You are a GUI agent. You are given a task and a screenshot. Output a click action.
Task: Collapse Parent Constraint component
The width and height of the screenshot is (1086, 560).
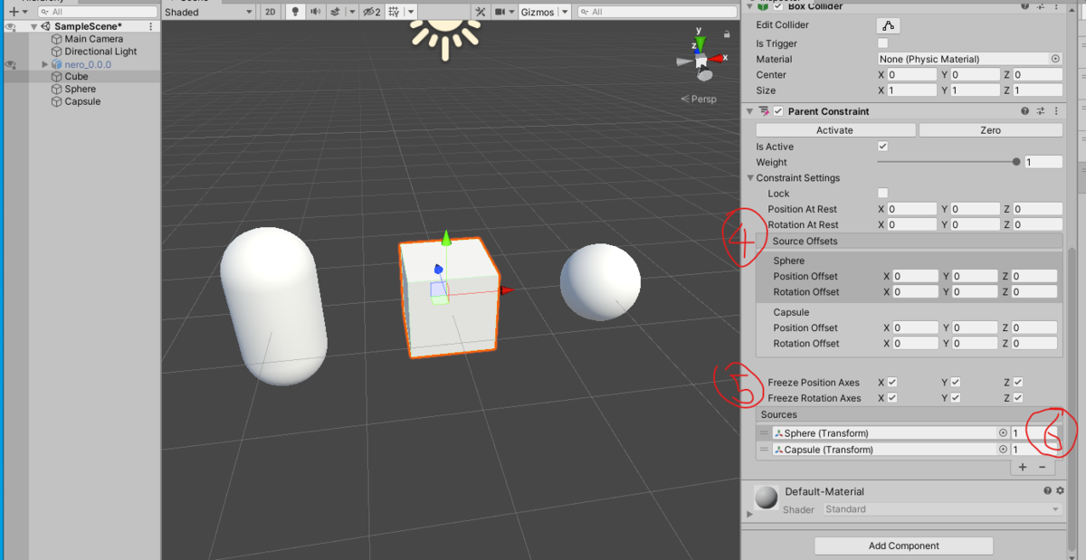[749, 111]
